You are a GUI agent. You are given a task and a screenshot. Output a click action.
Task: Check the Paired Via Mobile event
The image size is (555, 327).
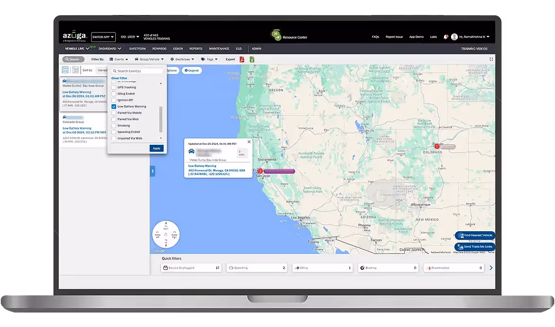(114, 113)
